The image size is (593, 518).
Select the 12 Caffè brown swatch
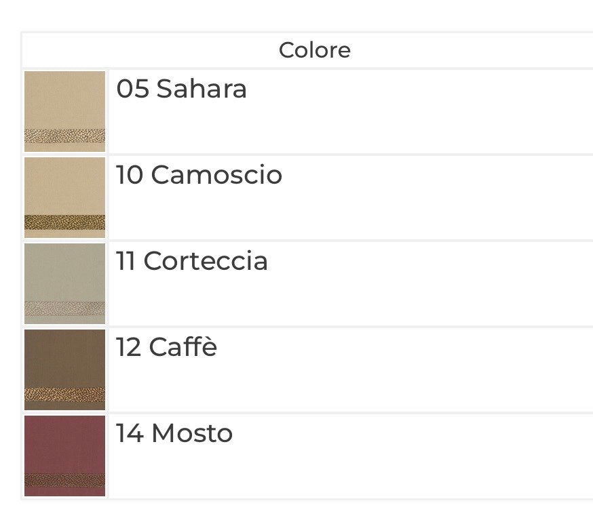coord(64,370)
